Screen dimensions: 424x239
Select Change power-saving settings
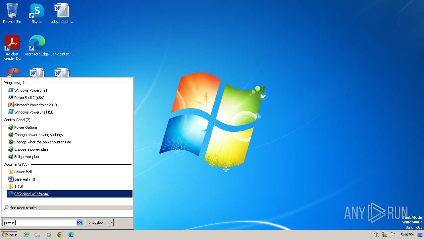tap(70, 135)
